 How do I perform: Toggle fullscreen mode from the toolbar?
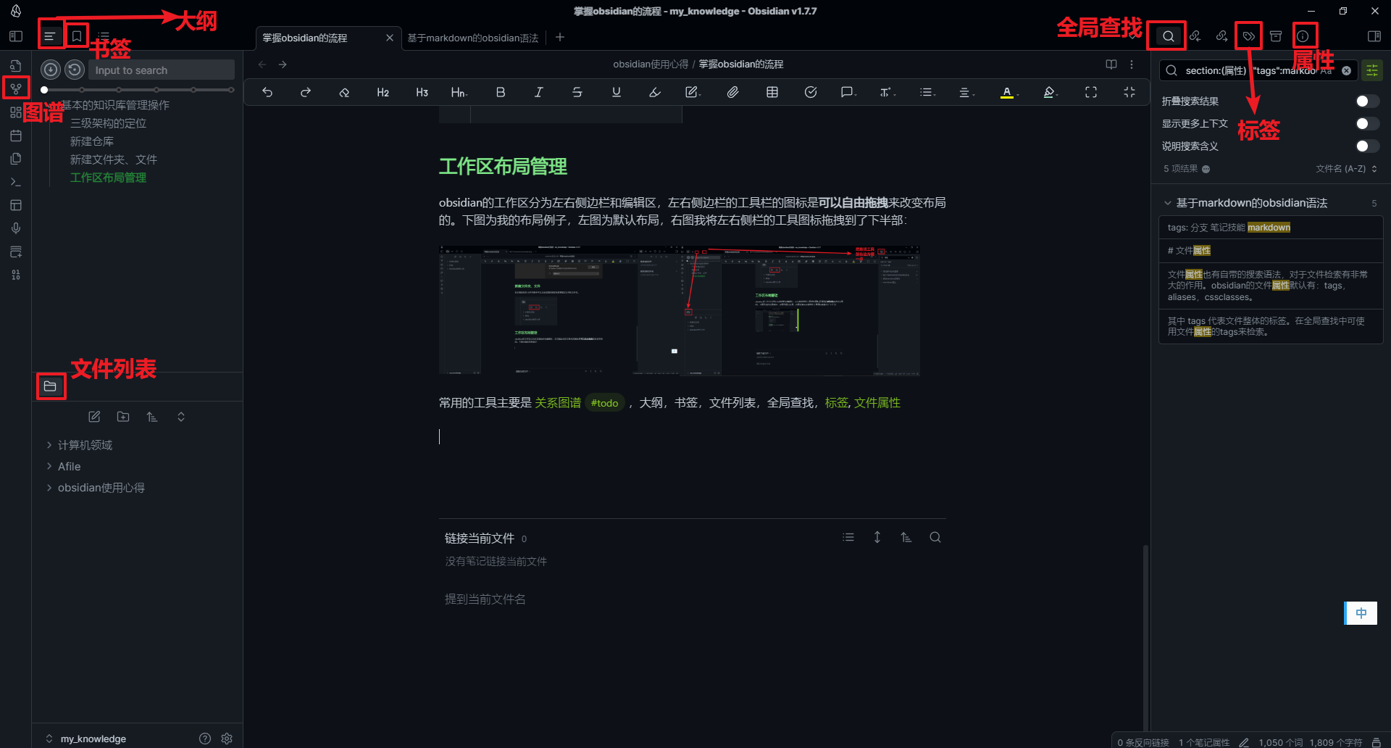(1090, 92)
